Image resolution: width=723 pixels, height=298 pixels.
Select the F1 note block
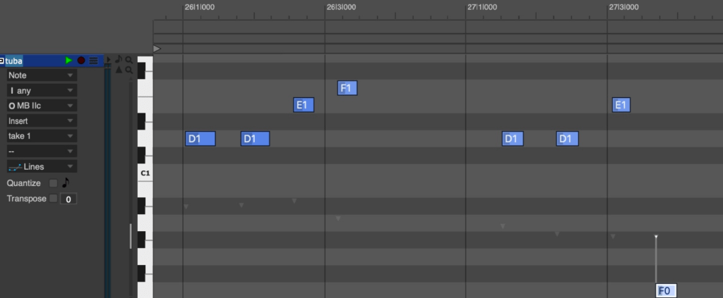pos(347,88)
